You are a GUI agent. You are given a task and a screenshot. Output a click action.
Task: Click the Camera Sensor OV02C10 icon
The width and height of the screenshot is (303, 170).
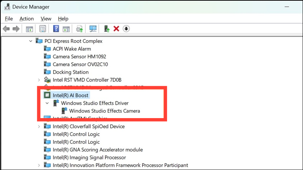click(47, 64)
